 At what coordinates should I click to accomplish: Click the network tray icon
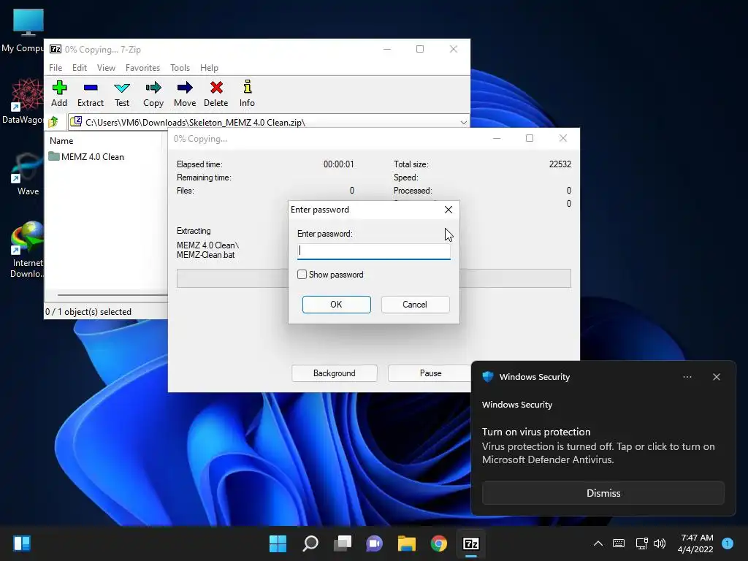(641, 543)
